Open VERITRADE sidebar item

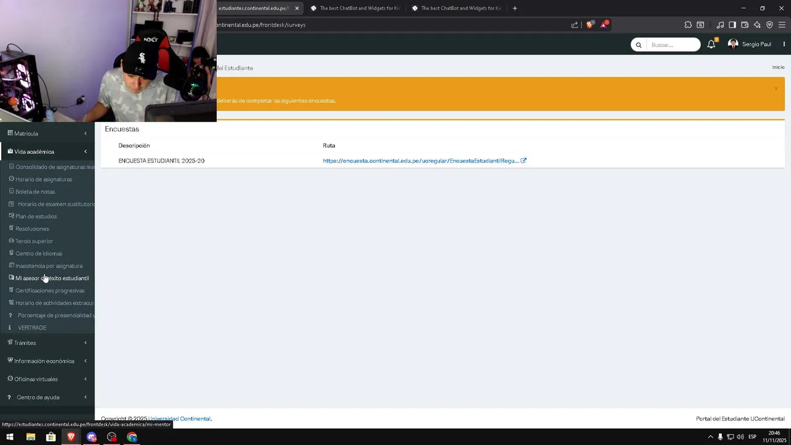28,328
